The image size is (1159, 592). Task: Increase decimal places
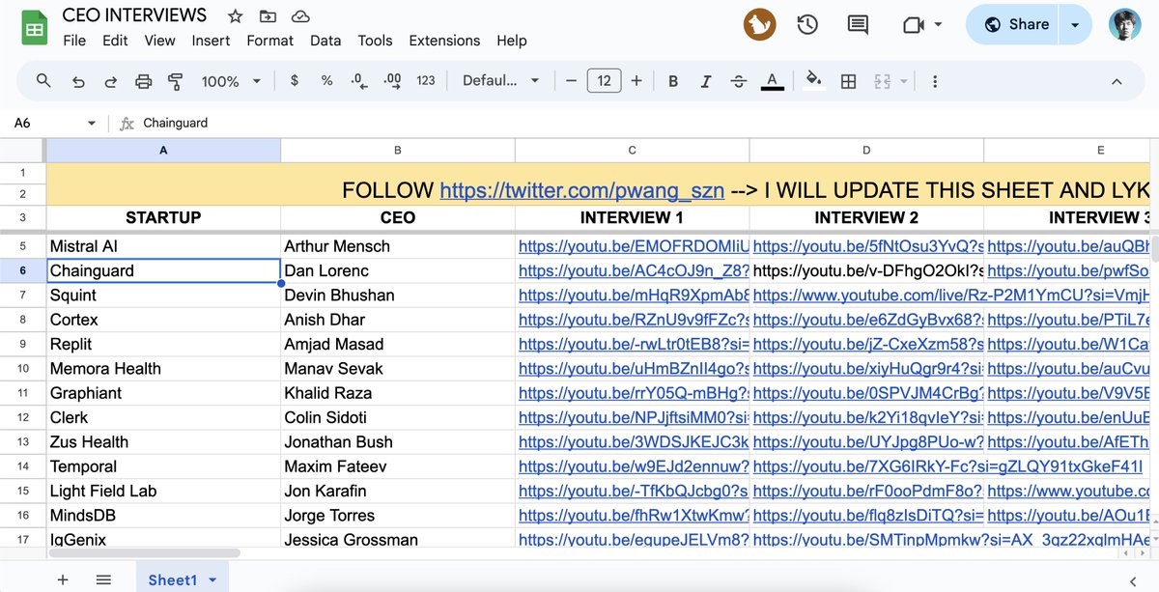point(392,81)
